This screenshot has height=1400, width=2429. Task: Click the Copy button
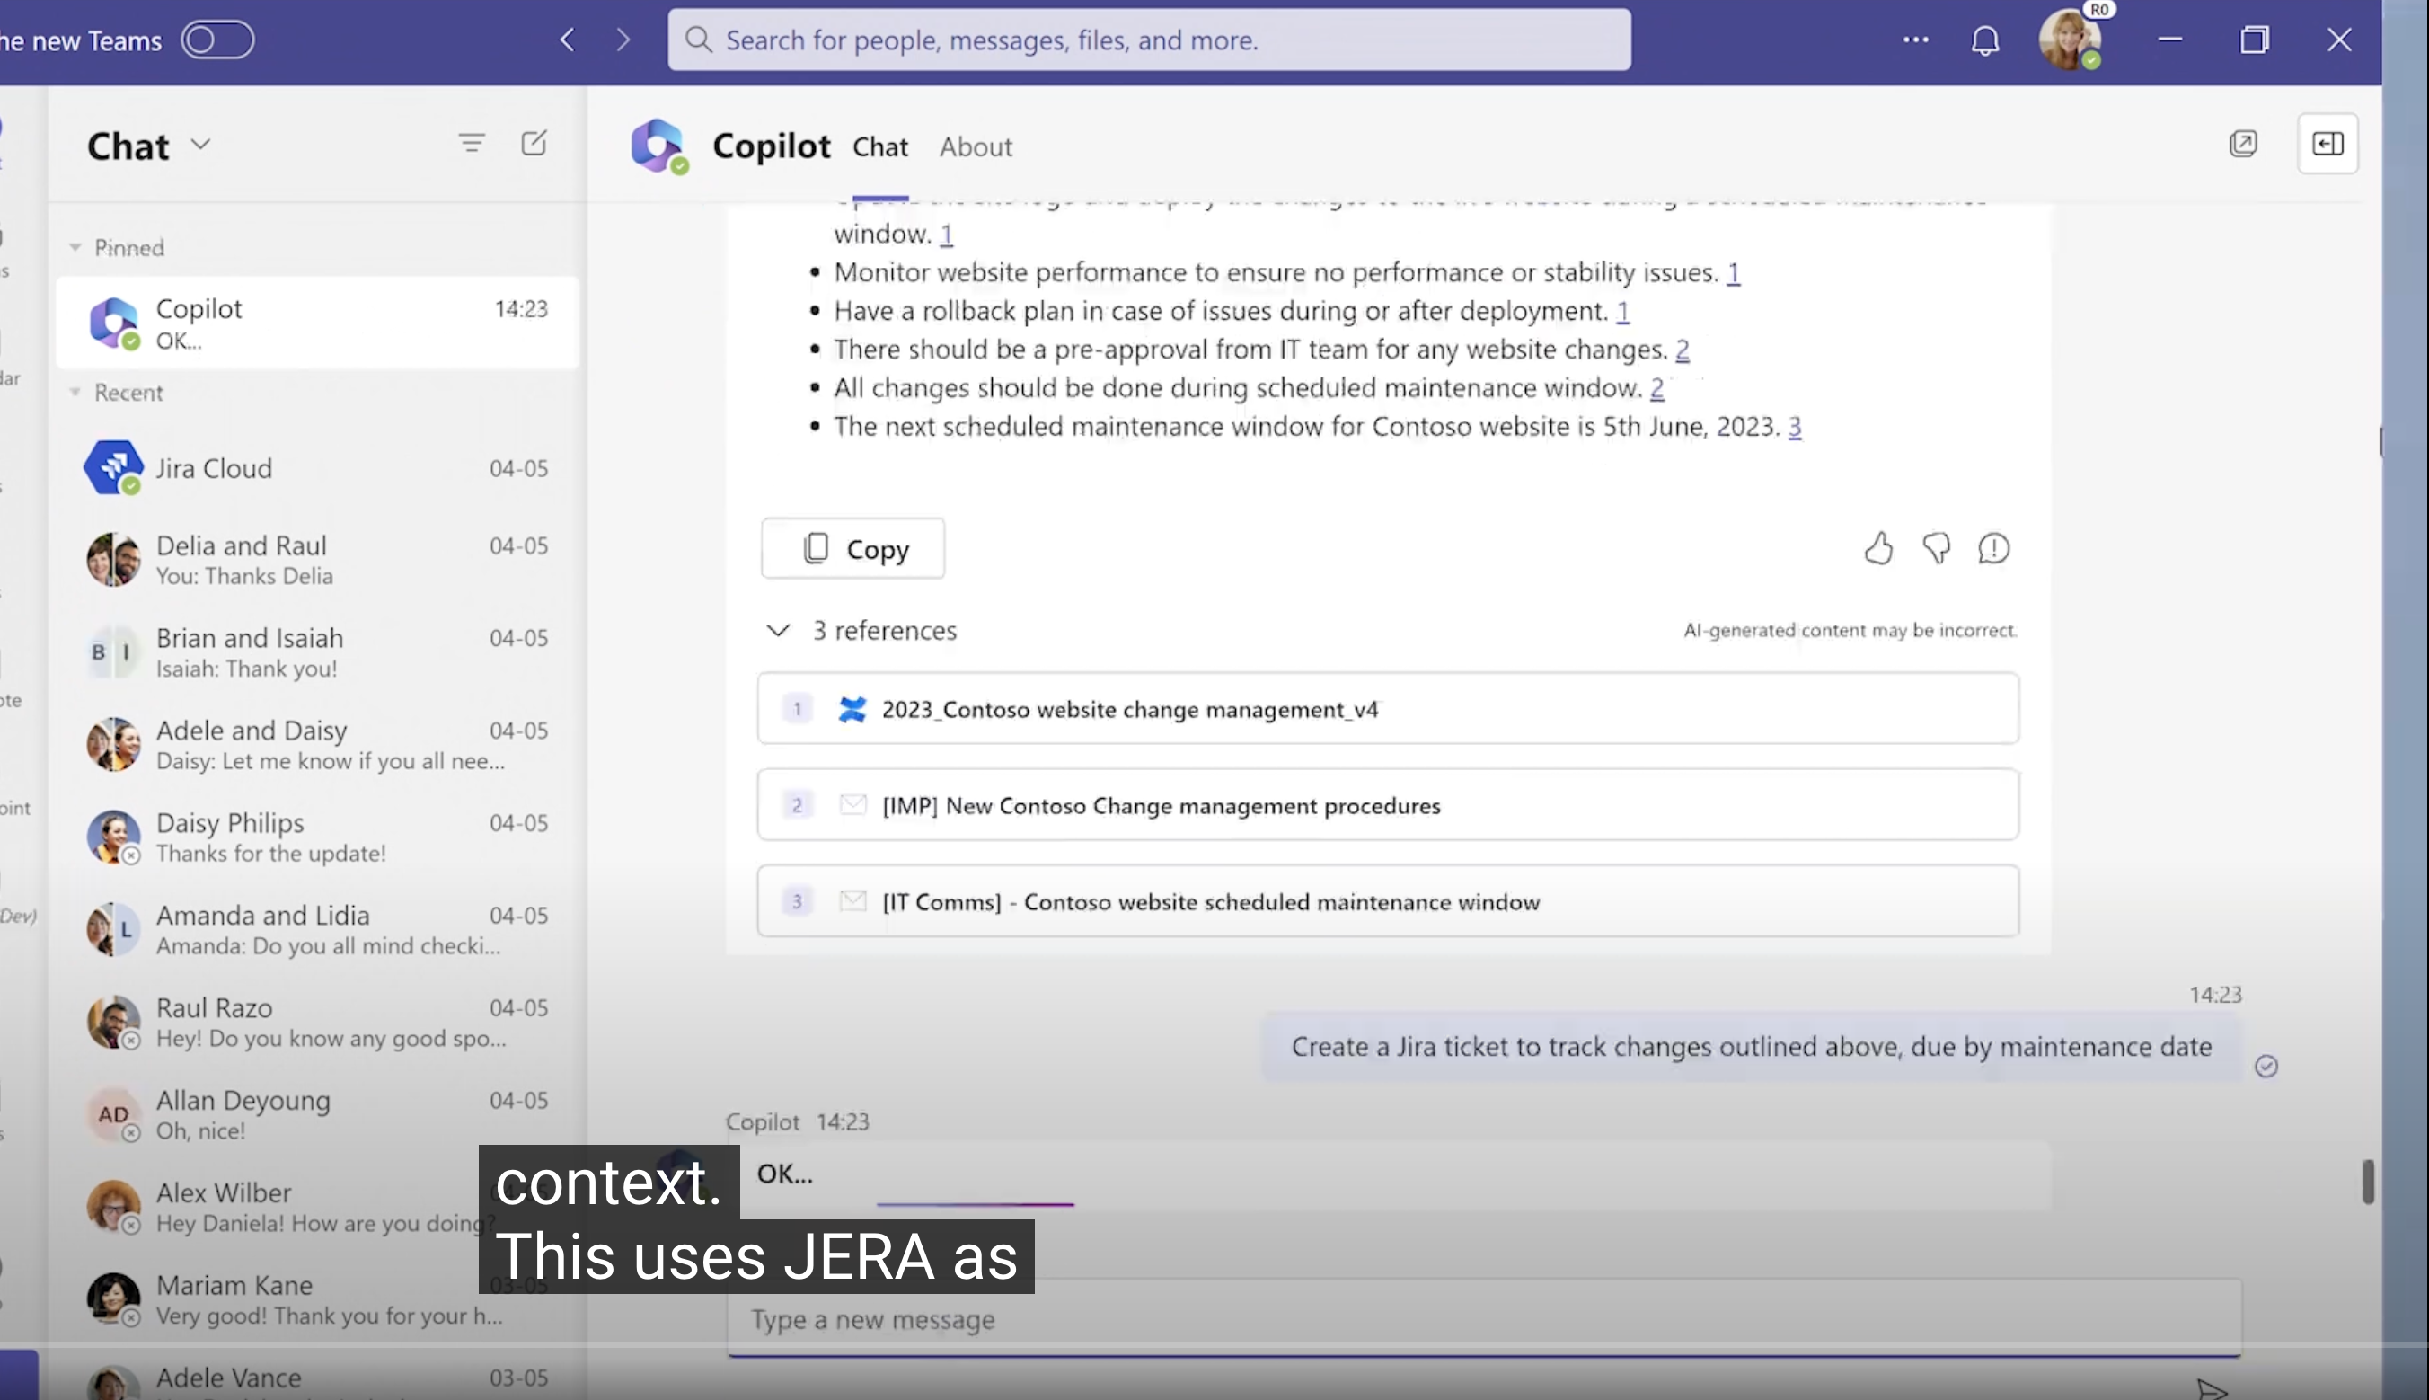click(x=852, y=548)
